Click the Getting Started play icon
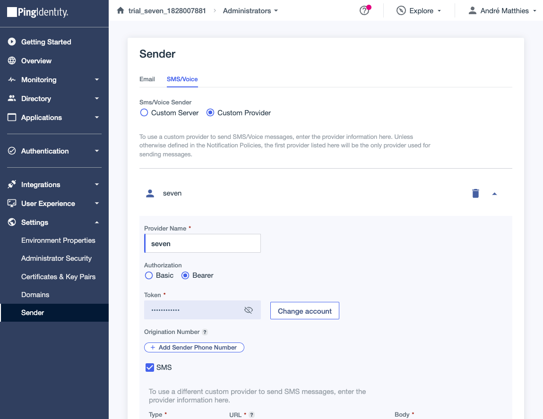 12,42
